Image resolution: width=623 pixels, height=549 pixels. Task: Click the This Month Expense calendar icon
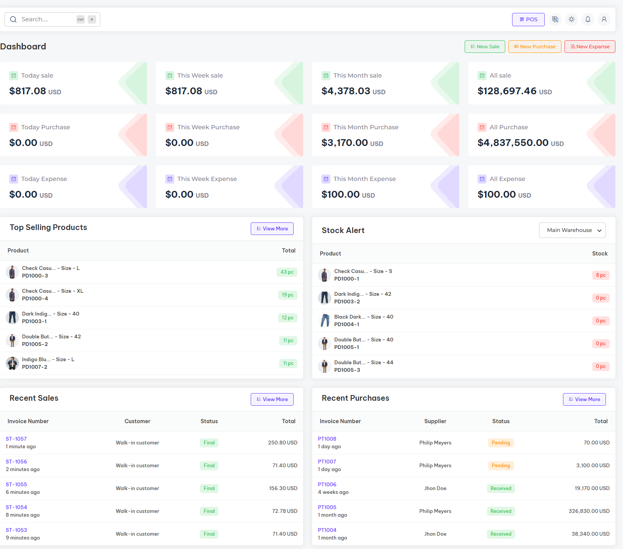pos(326,179)
